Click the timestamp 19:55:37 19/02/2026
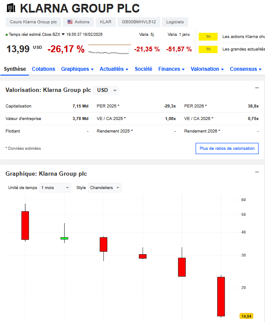Screen dimensions: 265x322 [x=84, y=34]
